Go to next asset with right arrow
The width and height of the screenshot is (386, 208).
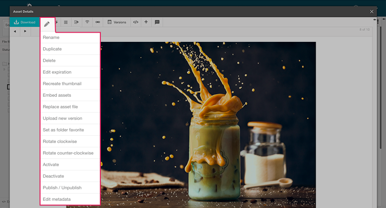pyautogui.click(x=25, y=31)
